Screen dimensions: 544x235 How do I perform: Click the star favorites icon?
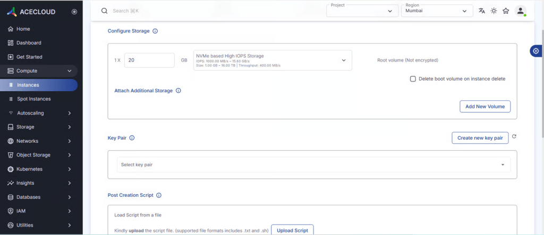click(506, 11)
